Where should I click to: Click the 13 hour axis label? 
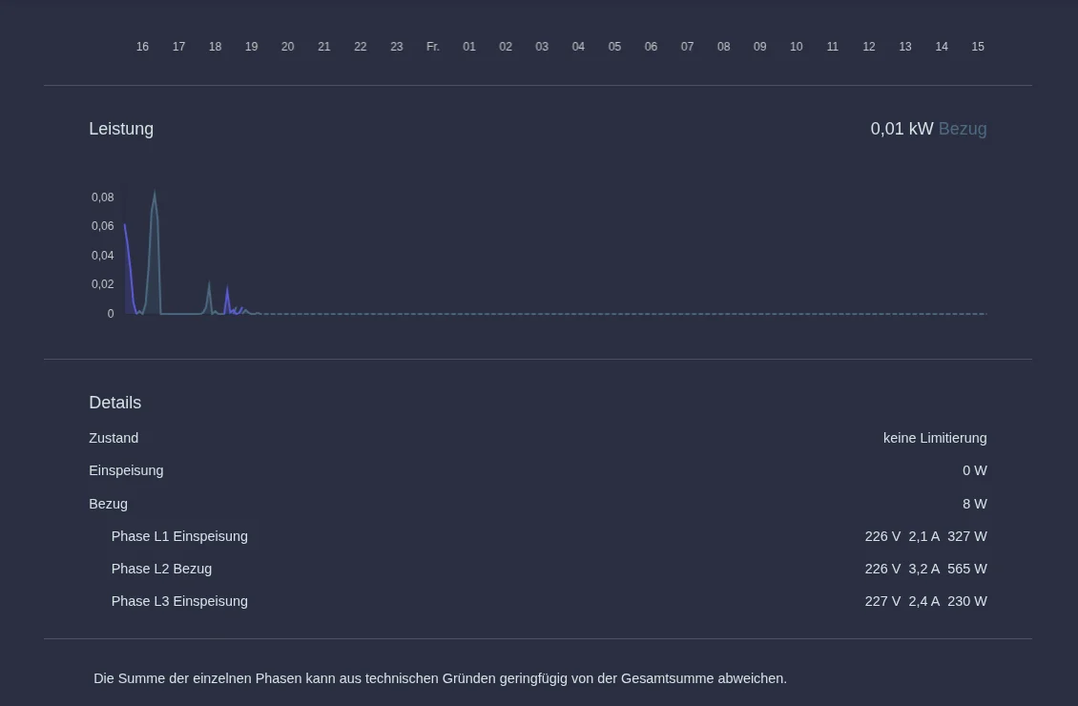click(x=905, y=47)
